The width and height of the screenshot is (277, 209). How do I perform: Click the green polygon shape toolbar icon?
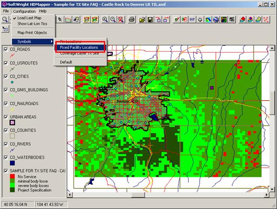(x=68, y=19)
